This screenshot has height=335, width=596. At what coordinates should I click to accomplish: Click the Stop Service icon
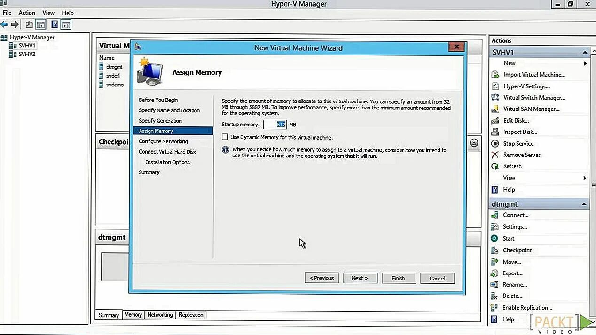coord(494,144)
